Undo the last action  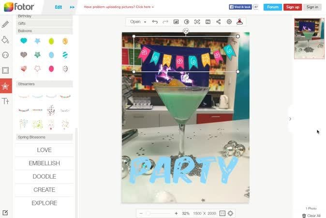(155, 22)
